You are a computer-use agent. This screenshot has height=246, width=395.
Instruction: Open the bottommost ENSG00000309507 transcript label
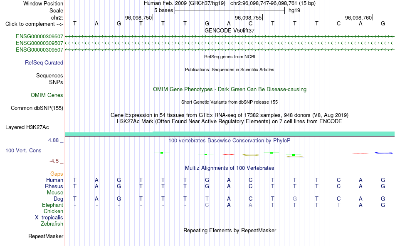[x=39, y=50]
